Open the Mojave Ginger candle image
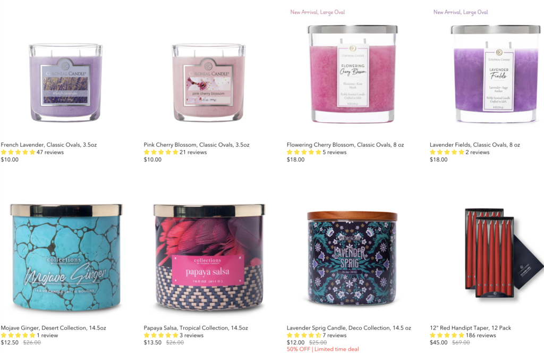544x353 pixels. click(x=66, y=257)
